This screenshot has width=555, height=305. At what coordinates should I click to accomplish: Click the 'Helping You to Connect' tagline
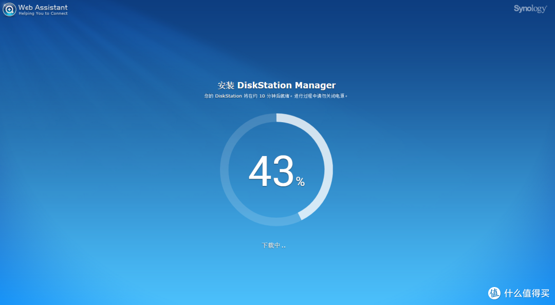43,13
